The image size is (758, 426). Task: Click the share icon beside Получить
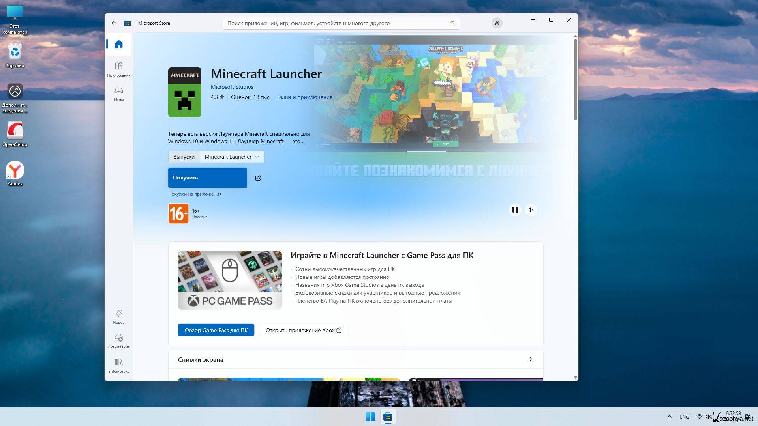coord(258,178)
